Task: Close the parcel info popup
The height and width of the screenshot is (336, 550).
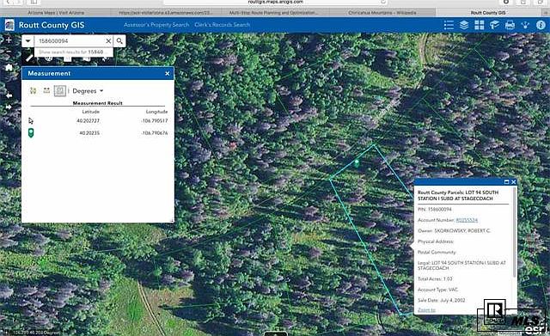Action: [x=514, y=181]
